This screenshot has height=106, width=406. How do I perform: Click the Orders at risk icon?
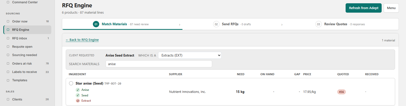(x=8, y=64)
